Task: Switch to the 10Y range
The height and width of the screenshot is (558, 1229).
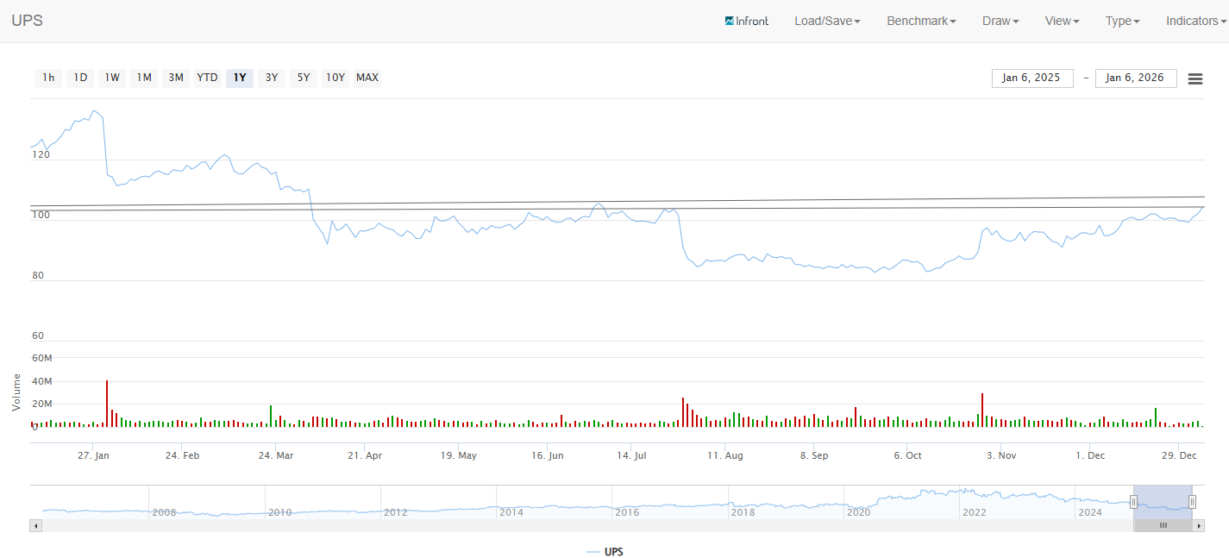Action: point(335,78)
